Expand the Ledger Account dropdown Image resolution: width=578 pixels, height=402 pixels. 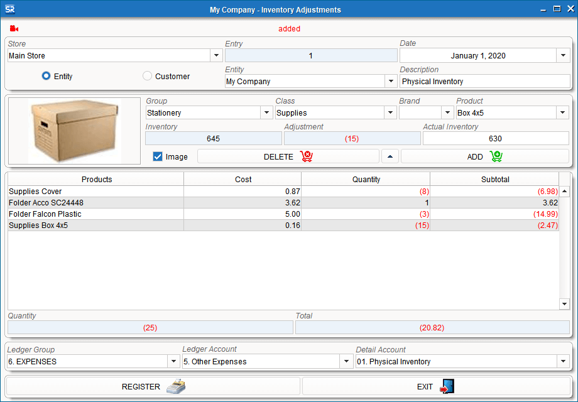[x=346, y=361]
